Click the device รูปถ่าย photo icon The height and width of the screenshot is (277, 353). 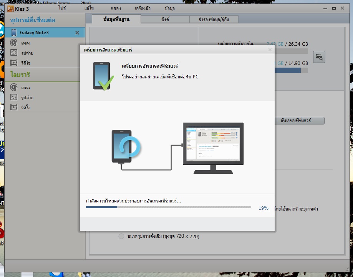tap(14, 53)
